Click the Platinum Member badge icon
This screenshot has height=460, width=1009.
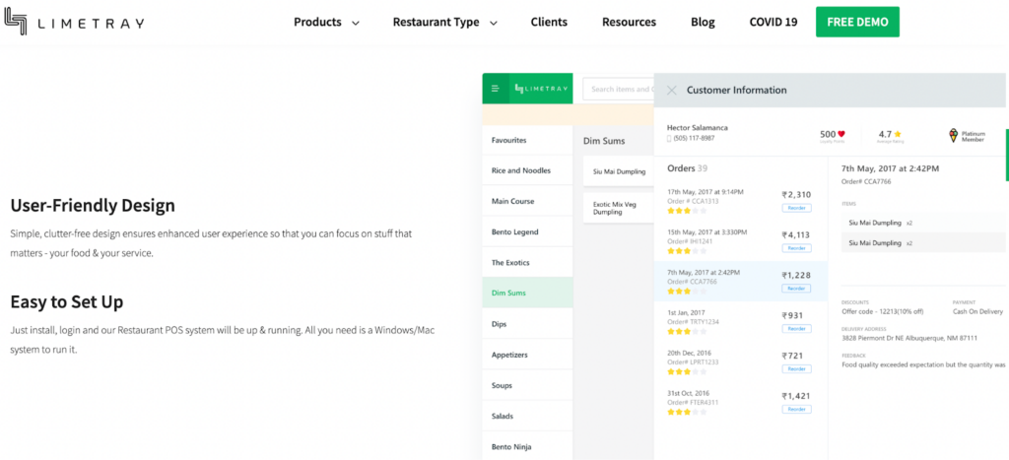pyautogui.click(x=953, y=135)
